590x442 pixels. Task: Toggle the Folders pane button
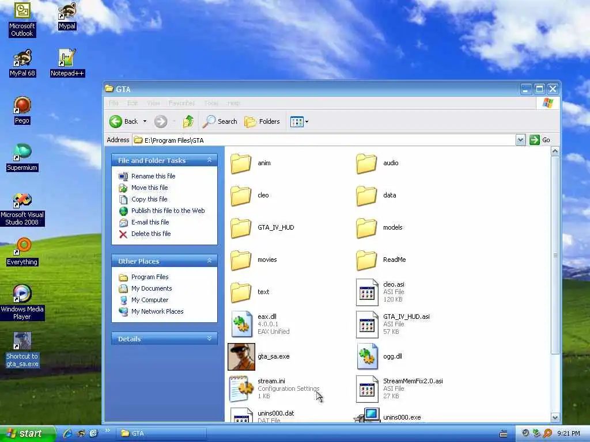click(x=262, y=121)
